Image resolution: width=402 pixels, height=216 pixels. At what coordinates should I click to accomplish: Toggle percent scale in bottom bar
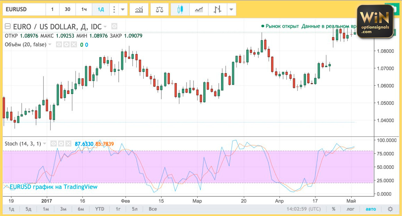point(333,209)
